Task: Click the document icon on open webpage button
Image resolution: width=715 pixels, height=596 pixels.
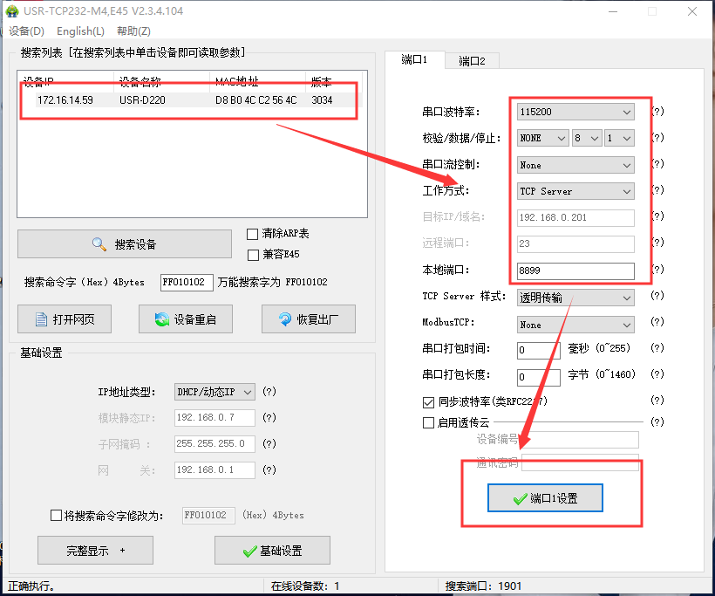Action: pyautogui.click(x=40, y=319)
